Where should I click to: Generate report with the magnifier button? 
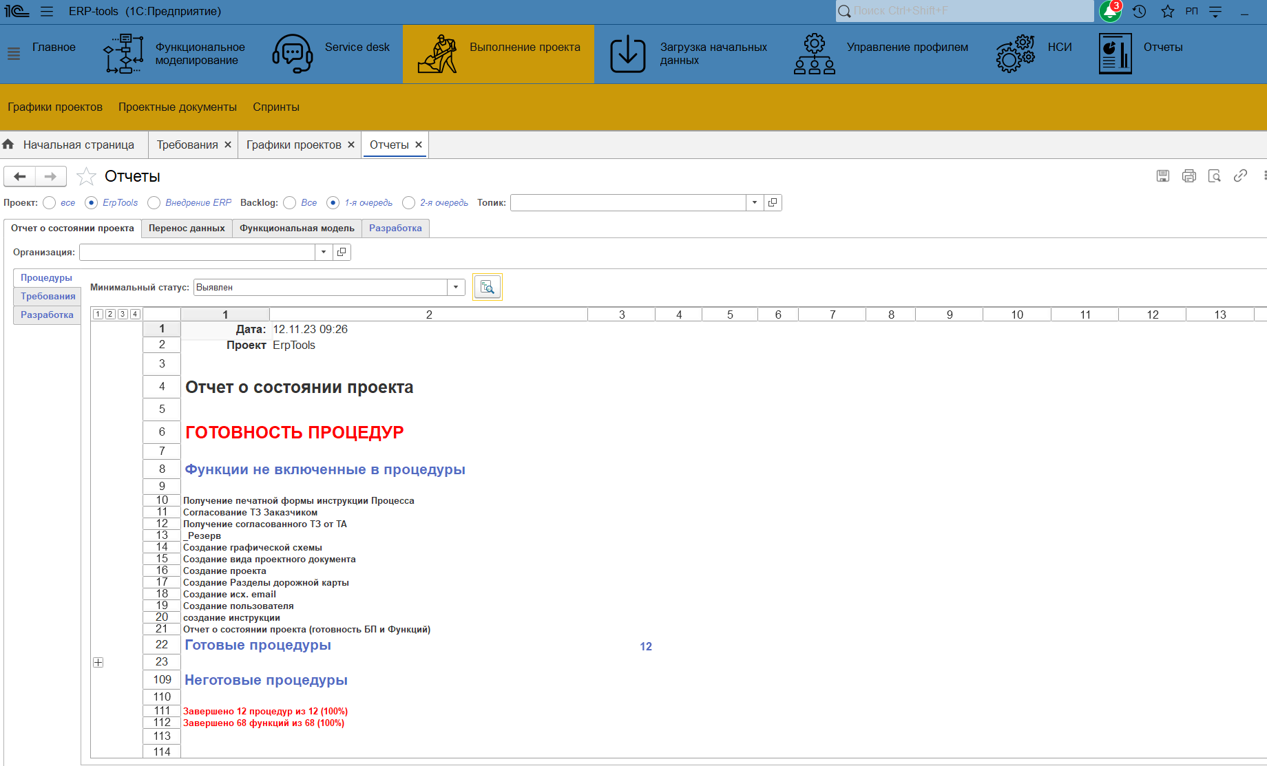coord(488,287)
